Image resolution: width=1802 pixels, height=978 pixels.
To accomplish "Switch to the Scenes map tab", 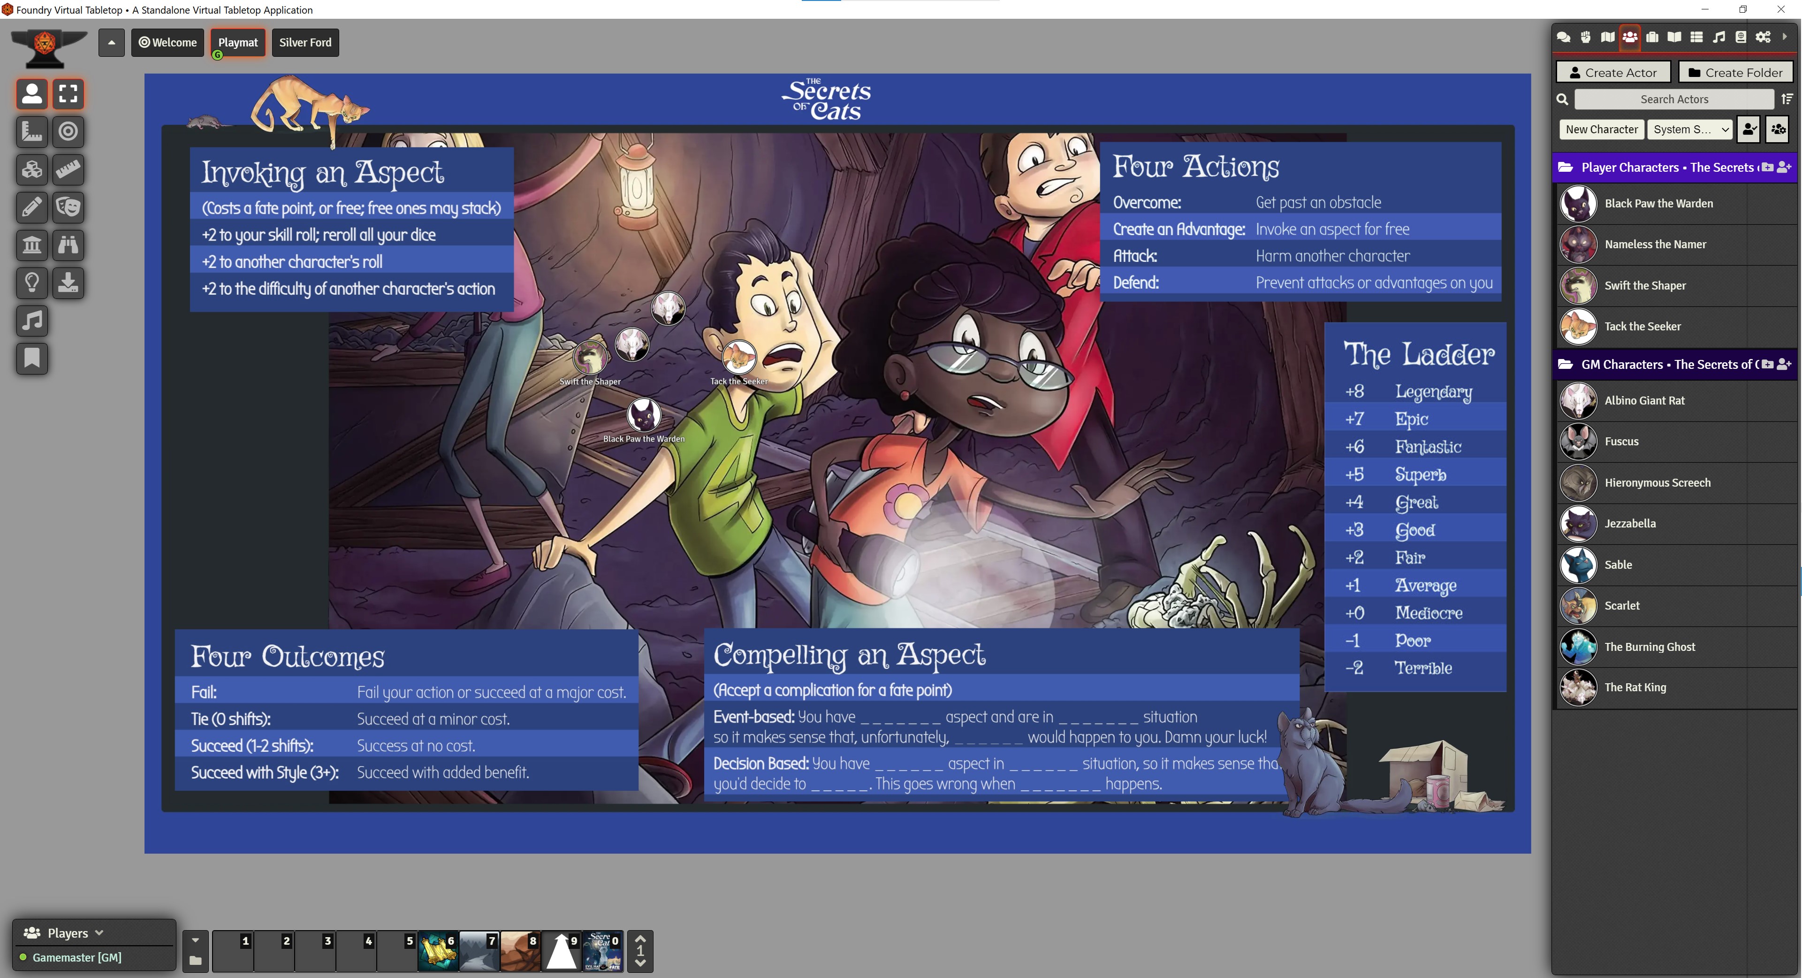I will pyautogui.click(x=1607, y=37).
